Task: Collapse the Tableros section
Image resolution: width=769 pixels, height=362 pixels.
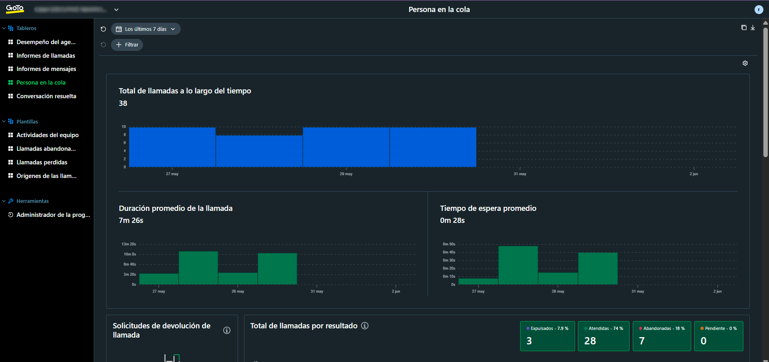Action: point(4,28)
